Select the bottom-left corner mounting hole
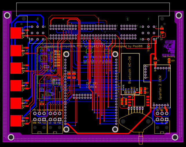 tap(11, 137)
